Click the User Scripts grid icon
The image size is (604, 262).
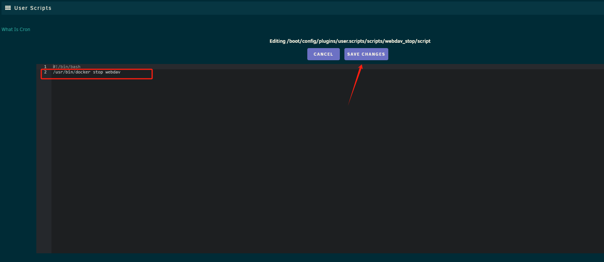click(8, 8)
